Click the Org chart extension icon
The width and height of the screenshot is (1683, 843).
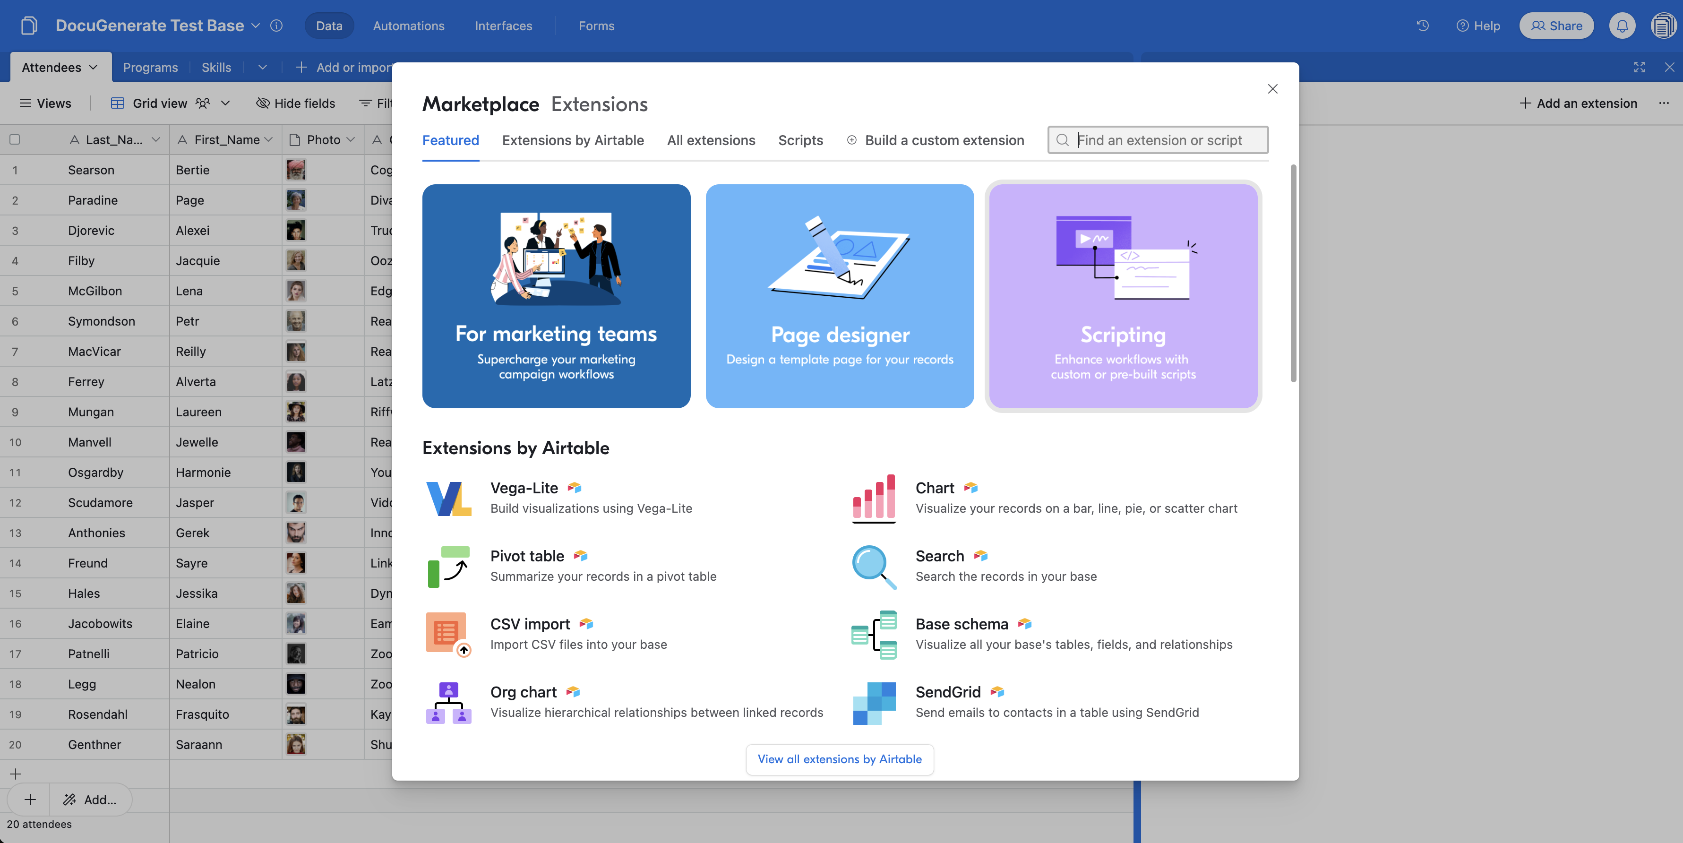click(x=448, y=703)
